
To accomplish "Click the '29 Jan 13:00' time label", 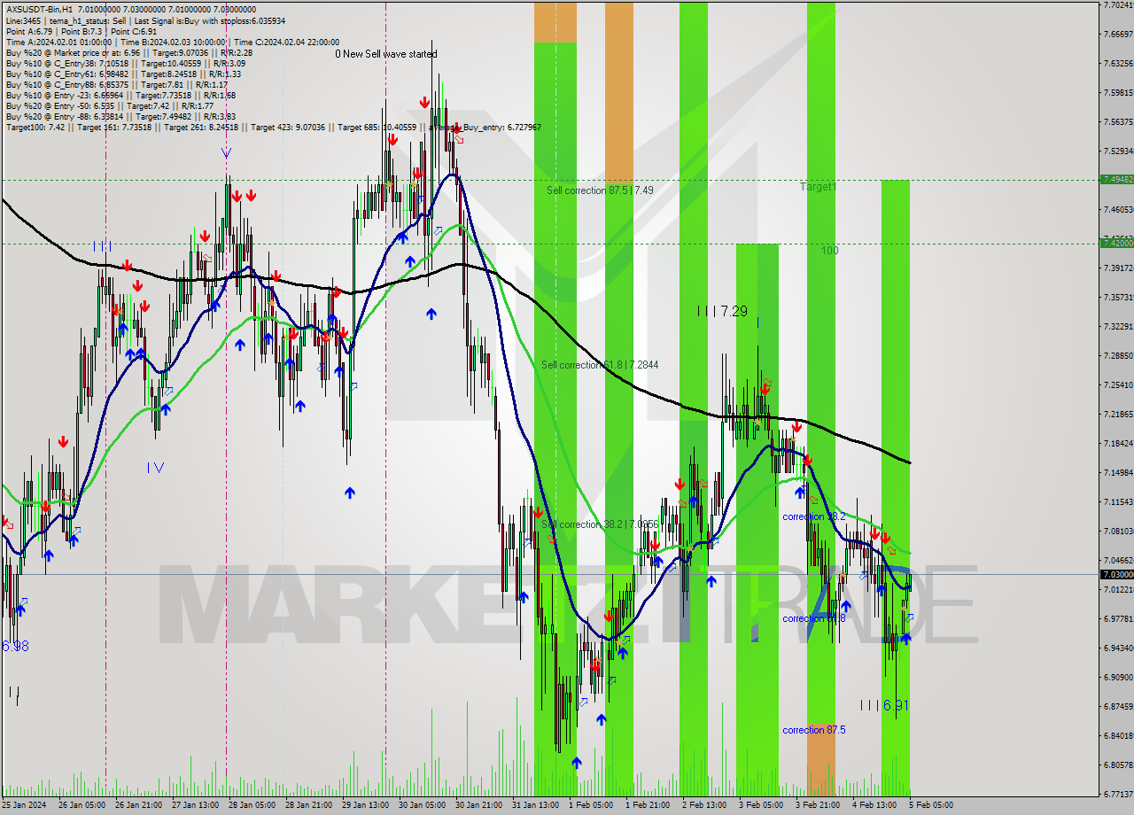I will 365,805.
